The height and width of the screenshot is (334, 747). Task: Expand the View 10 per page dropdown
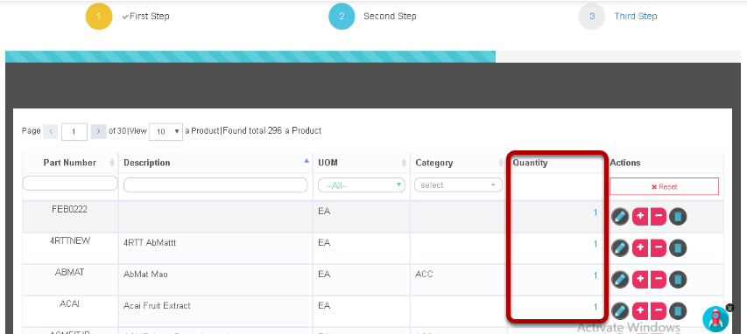coord(166,132)
